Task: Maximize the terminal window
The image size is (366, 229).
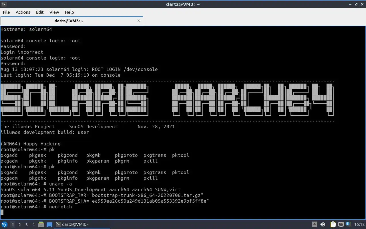Action: tap(357, 4)
